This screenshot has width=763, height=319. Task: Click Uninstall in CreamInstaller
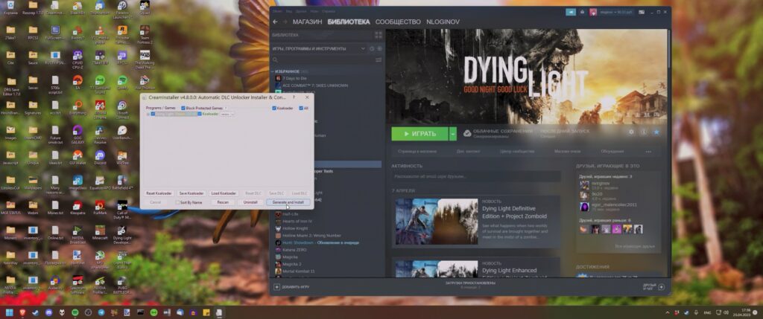[x=250, y=202]
